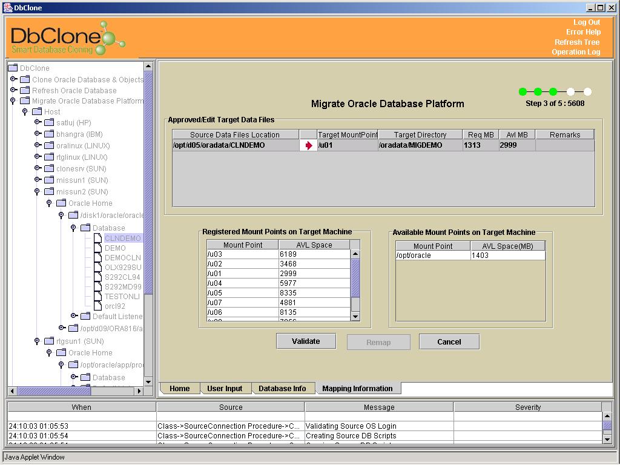The image size is (620, 465).
Task: Click the /u01 Target MountPoint cell
Action: pyautogui.click(x=347, y=145)
